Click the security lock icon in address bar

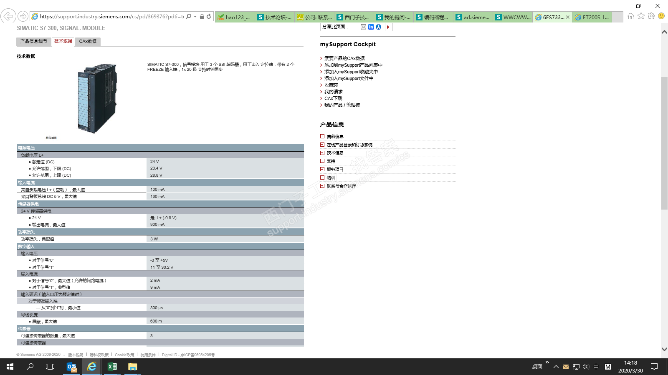coord(202,16)
